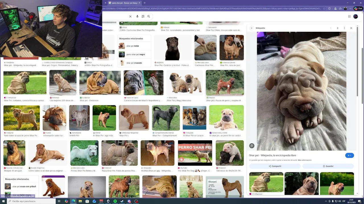Open Yahoo Vida y Estilo thumbnail
The image size is (364, 204).
(226, 118)
